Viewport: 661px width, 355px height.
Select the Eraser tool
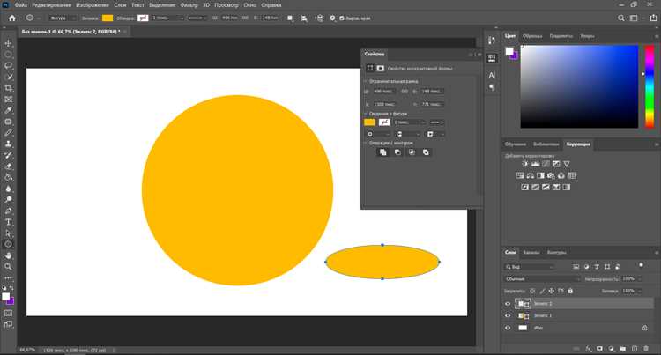click(x=9, y=166)
